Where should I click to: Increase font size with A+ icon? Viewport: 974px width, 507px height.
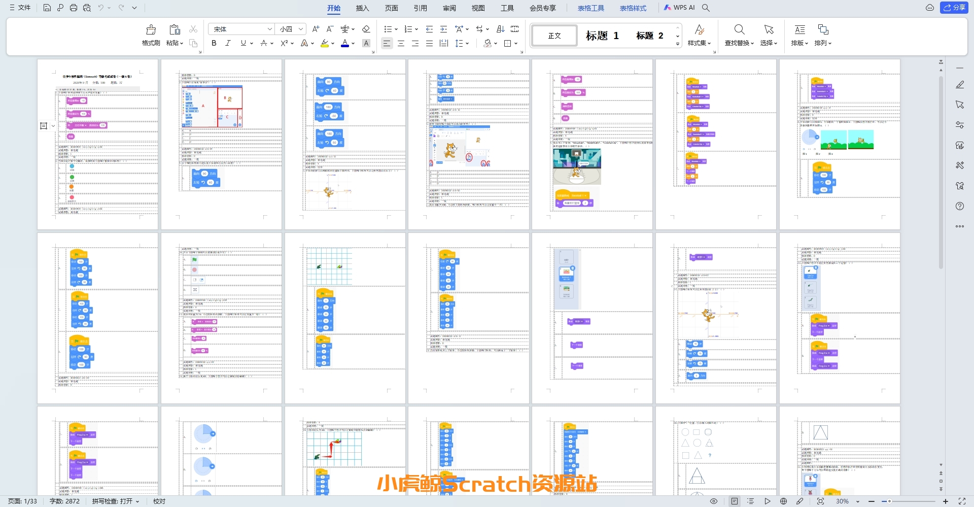[316, 29]
